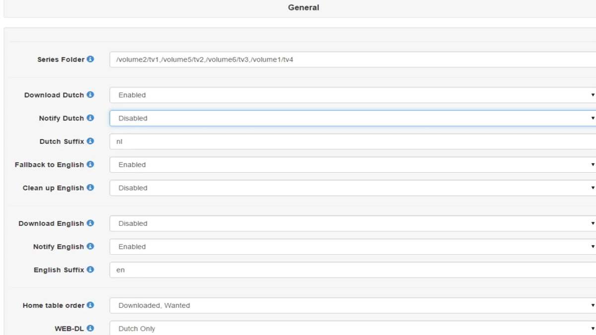Click the Download English info icon
The height and width of the screenshot is (335, 596).
click(90, 223)
